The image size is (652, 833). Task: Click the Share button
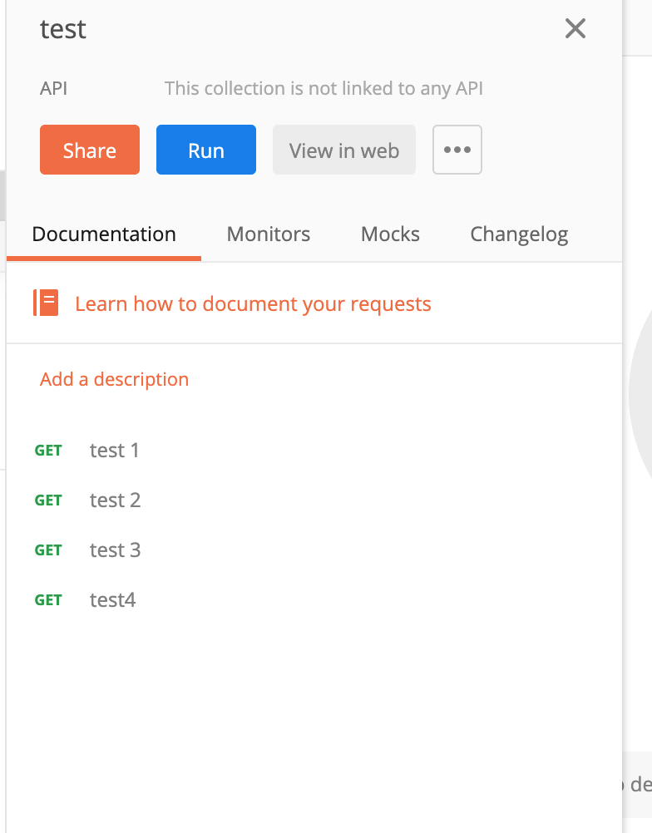point(90,150)
